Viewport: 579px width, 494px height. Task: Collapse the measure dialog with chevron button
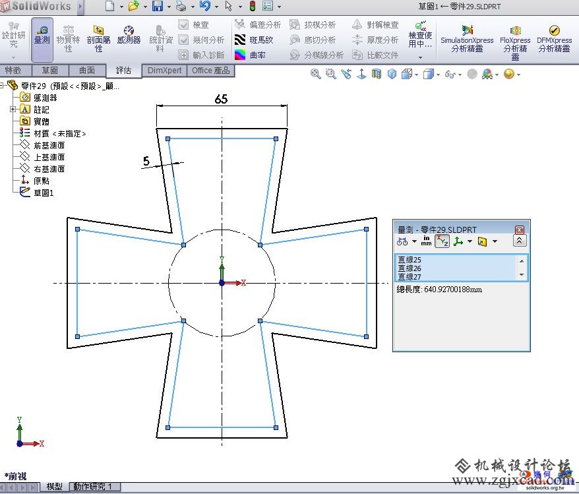(519, 241)
